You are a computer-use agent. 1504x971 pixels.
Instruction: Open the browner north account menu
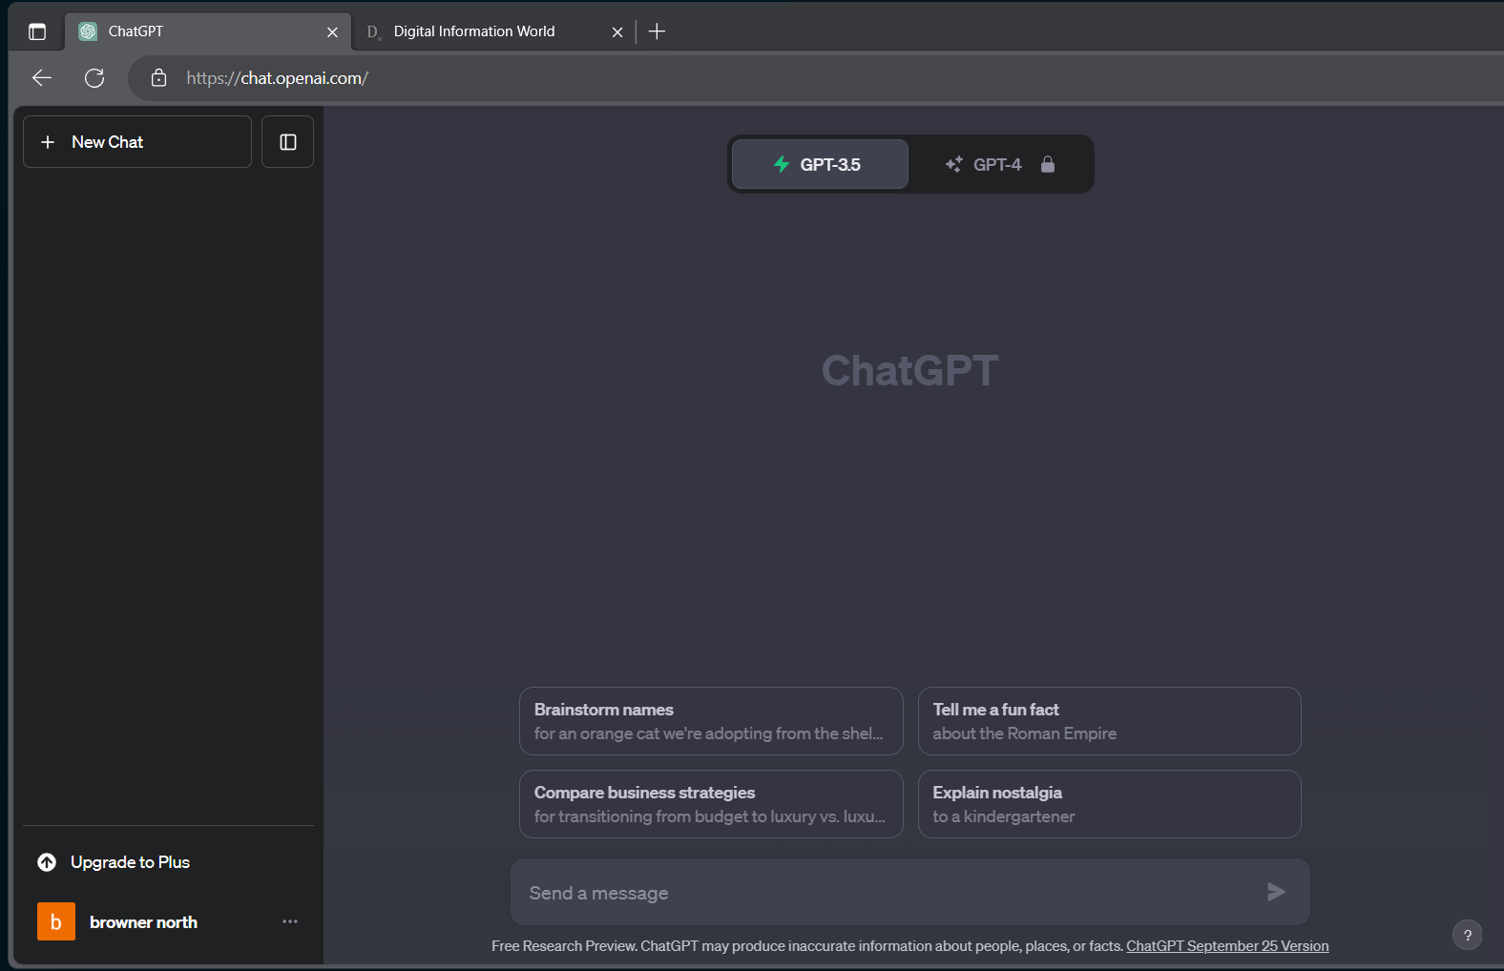168,921
